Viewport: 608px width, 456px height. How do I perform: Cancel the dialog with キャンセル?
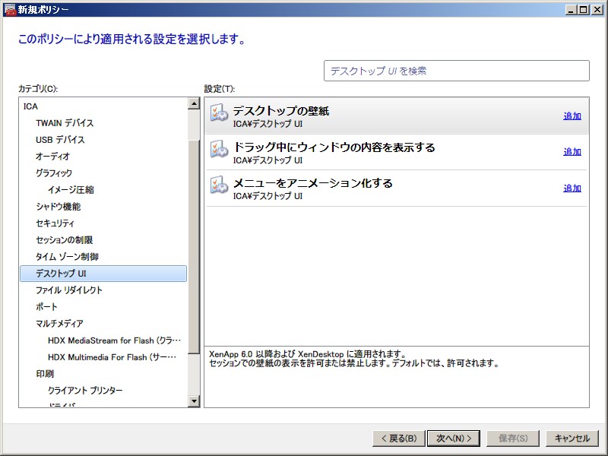[572, 439]
